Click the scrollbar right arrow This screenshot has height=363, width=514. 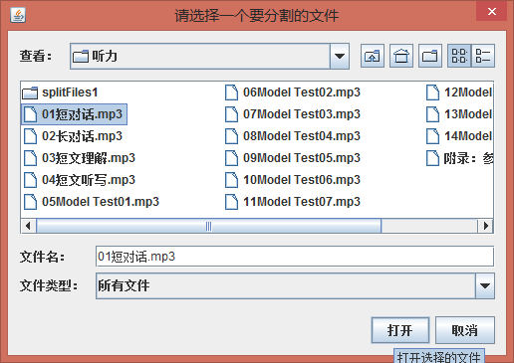click(486, 226)
